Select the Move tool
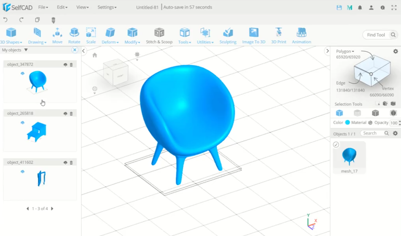The height and width of the screenshot is (236, 401). point(57,36)
